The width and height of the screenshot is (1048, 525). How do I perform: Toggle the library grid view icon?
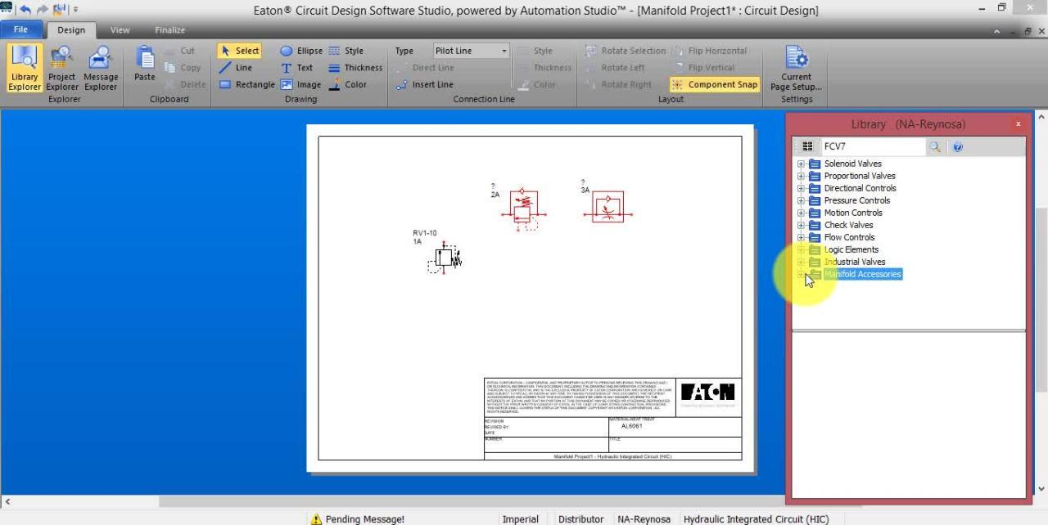click(807, 146)
